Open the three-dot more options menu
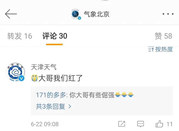 (x=168, y=14)
